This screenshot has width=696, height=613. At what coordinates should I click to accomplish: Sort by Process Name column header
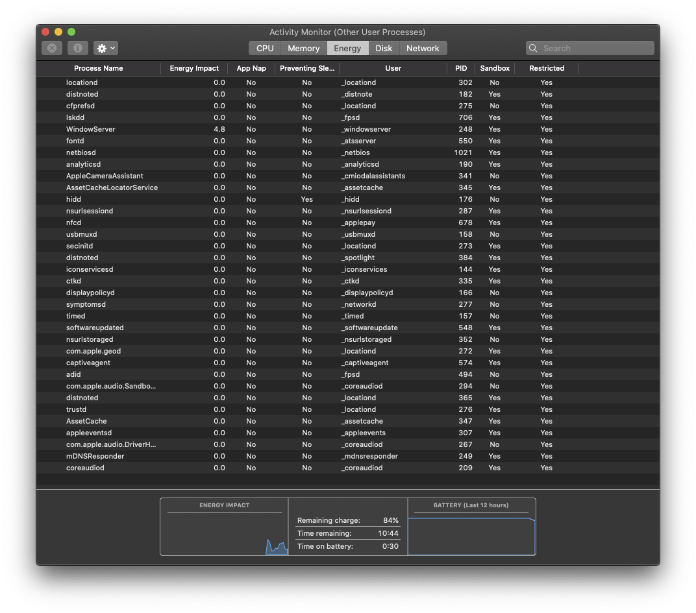click(99, 68)
